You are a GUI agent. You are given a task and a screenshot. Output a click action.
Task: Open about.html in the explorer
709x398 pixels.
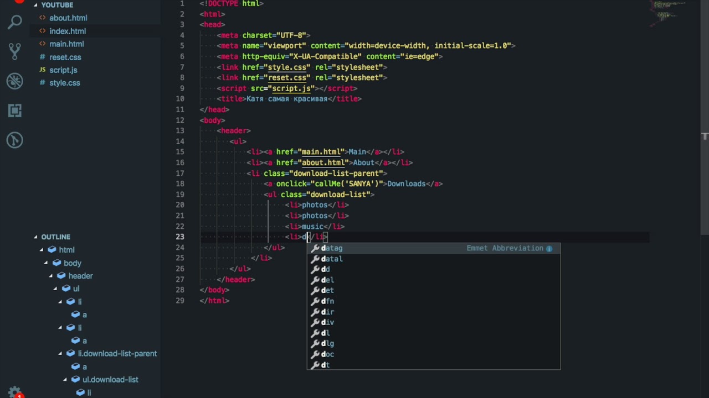68,18
